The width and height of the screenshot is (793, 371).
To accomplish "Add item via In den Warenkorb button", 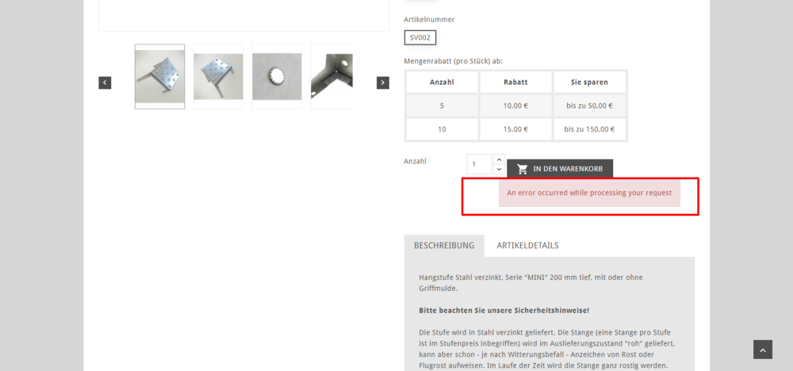I will (x=560, y=169).
